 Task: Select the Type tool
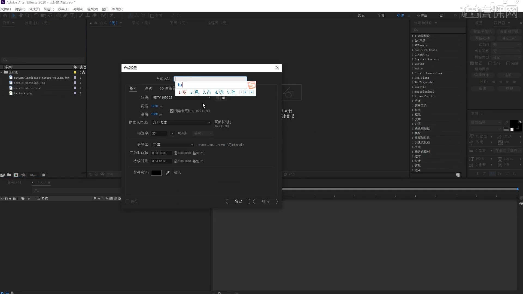72,16
